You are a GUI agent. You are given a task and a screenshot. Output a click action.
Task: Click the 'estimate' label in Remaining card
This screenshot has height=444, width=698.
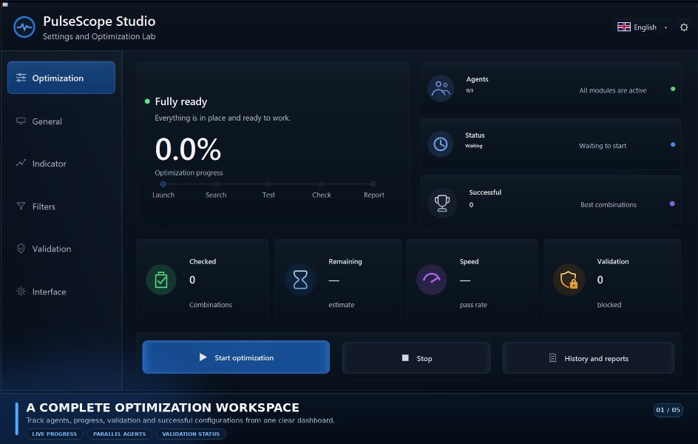click(342, 305)
